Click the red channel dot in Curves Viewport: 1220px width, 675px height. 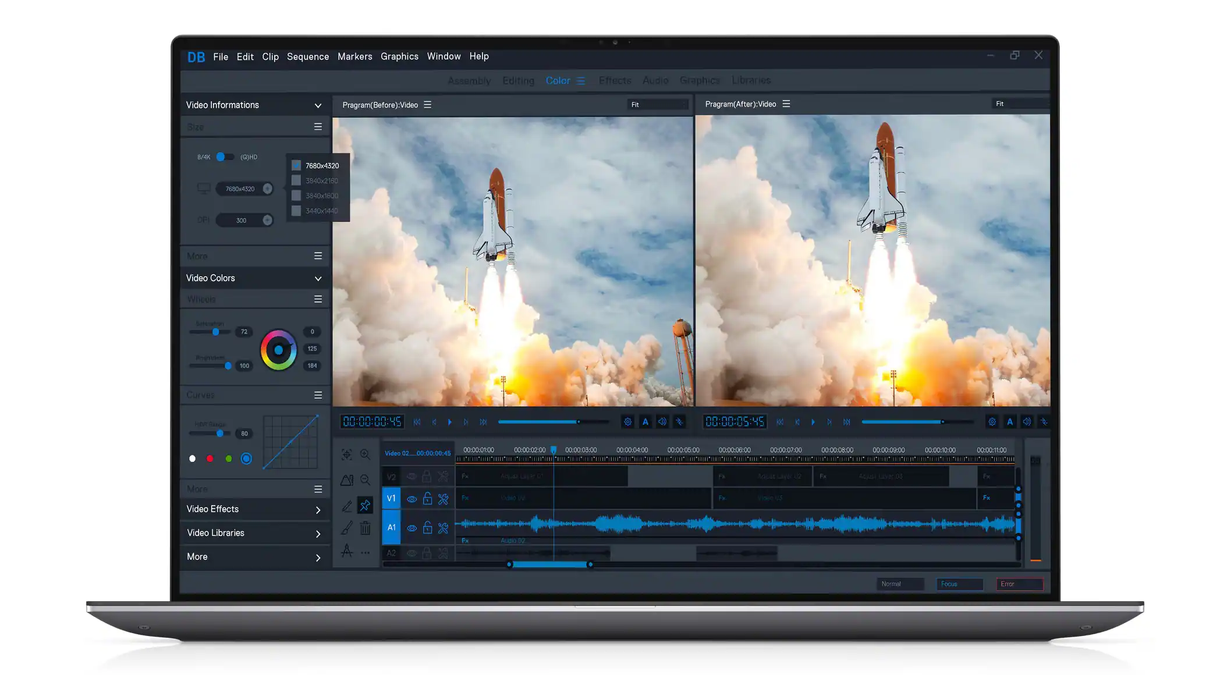[x=210, y=459]
